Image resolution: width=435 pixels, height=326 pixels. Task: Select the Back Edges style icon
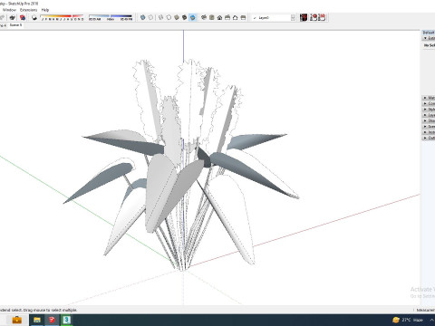pos(150,17)
